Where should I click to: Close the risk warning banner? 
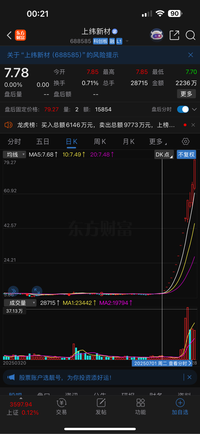(x=191, y=55)
